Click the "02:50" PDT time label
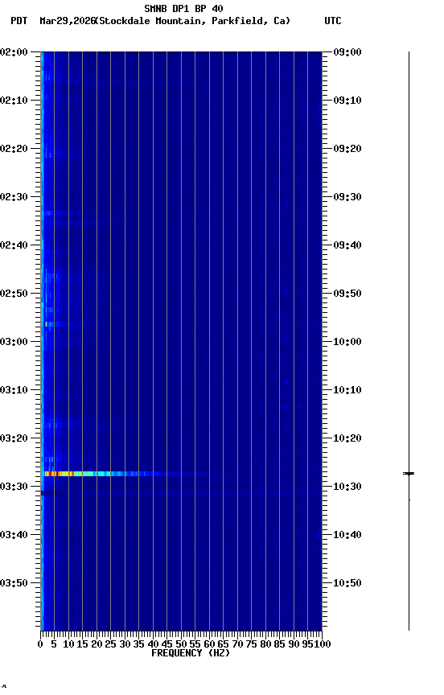Image resolution: width=444 pixels, height=695 pixels. 14,294
